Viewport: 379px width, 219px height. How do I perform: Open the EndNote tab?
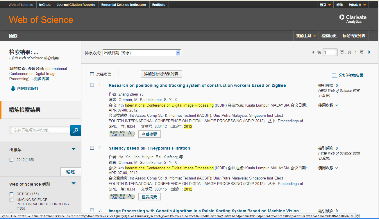(159, 5)
